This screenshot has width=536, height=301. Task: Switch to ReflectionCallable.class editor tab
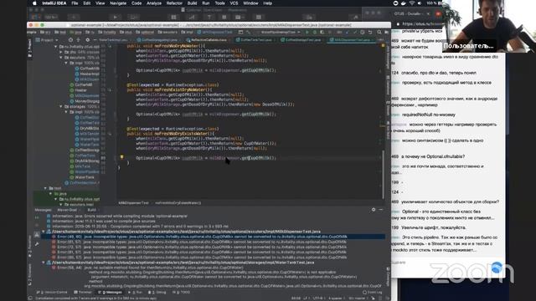(x=209, y=40)
